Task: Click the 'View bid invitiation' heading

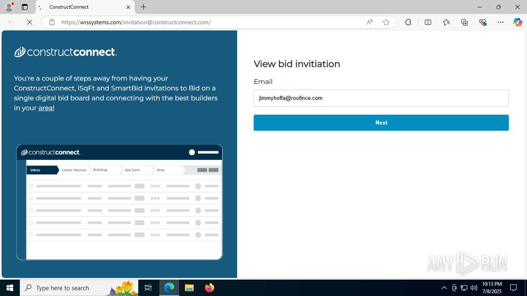Action: click(x=297, y=64)
